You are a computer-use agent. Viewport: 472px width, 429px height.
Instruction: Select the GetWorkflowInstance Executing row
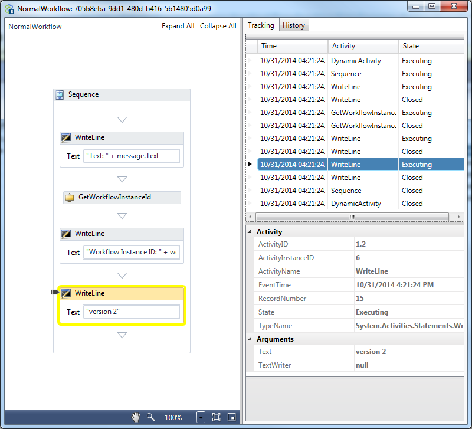click(x=360, y=113)
